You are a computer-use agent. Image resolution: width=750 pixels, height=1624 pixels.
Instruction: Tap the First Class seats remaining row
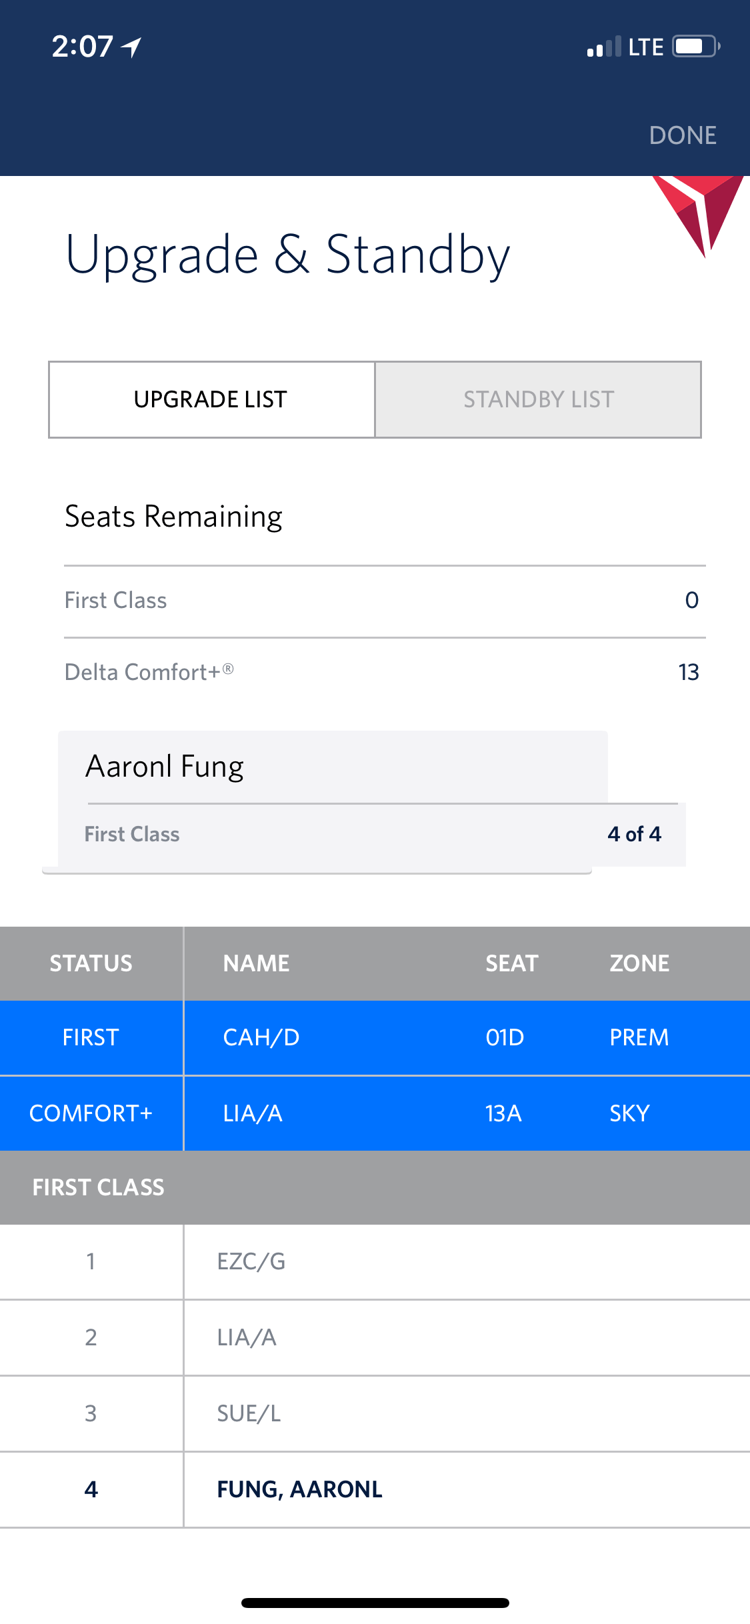(x=384, y=600)
